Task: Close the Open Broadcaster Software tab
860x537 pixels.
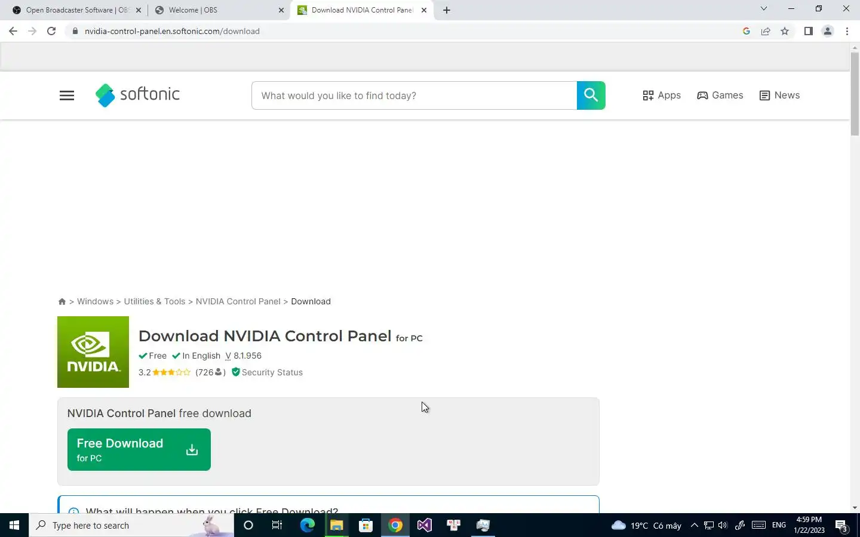Action: point(139,10)
